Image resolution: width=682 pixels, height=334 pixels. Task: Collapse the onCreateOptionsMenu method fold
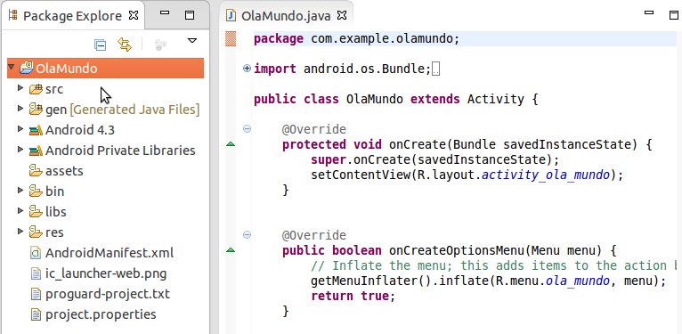click(247, 235)
